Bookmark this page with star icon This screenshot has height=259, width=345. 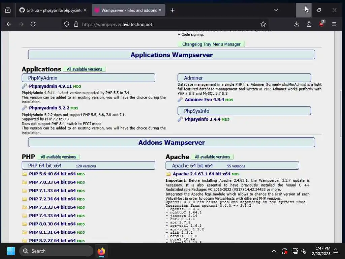(263, 24)
